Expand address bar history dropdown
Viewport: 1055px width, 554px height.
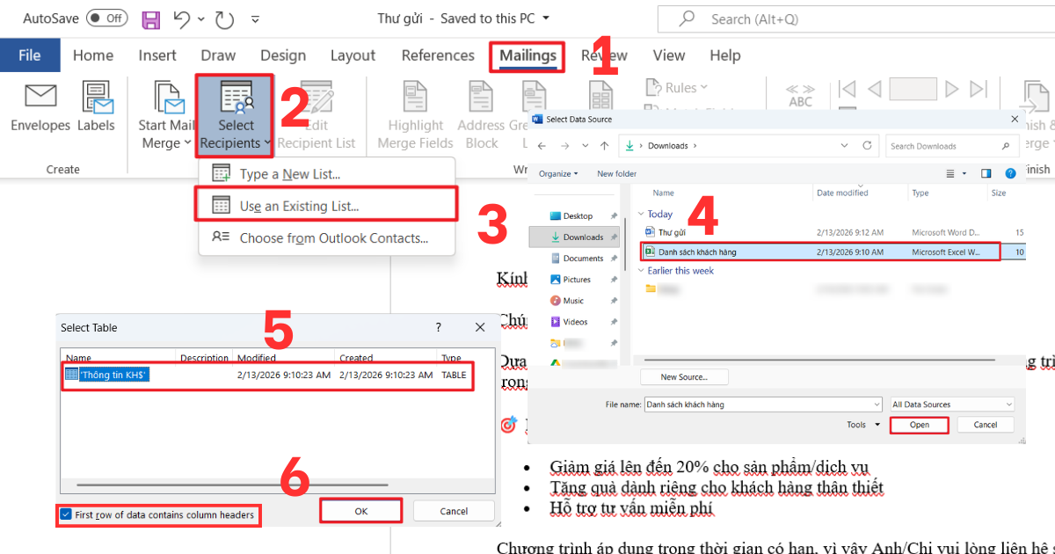coord(844,145)
